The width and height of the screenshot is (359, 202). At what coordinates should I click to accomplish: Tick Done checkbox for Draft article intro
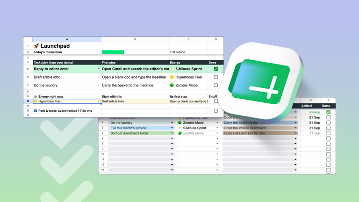[x=216, y=77]
